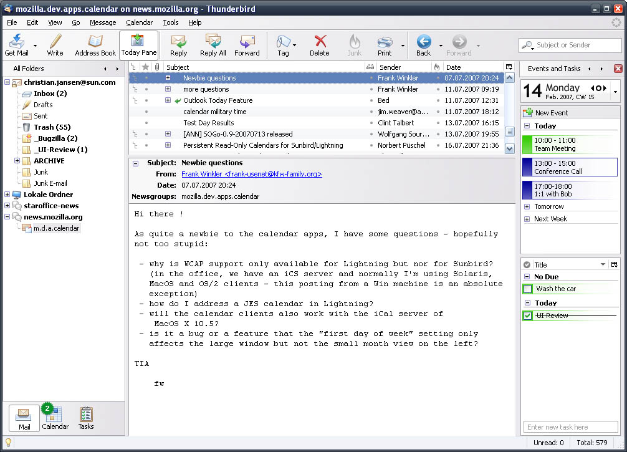The height and width of the screenshot is (452, 627).
Task: Open the Edit menu
Action: [x=32, y=22]
